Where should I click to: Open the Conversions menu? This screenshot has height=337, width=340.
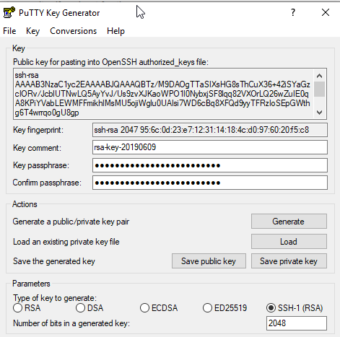tap(73, 31)
